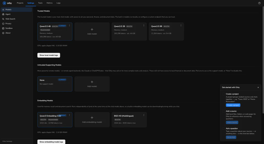
Task: Select the Qwen3.5 2B model card
Action: 129,32
